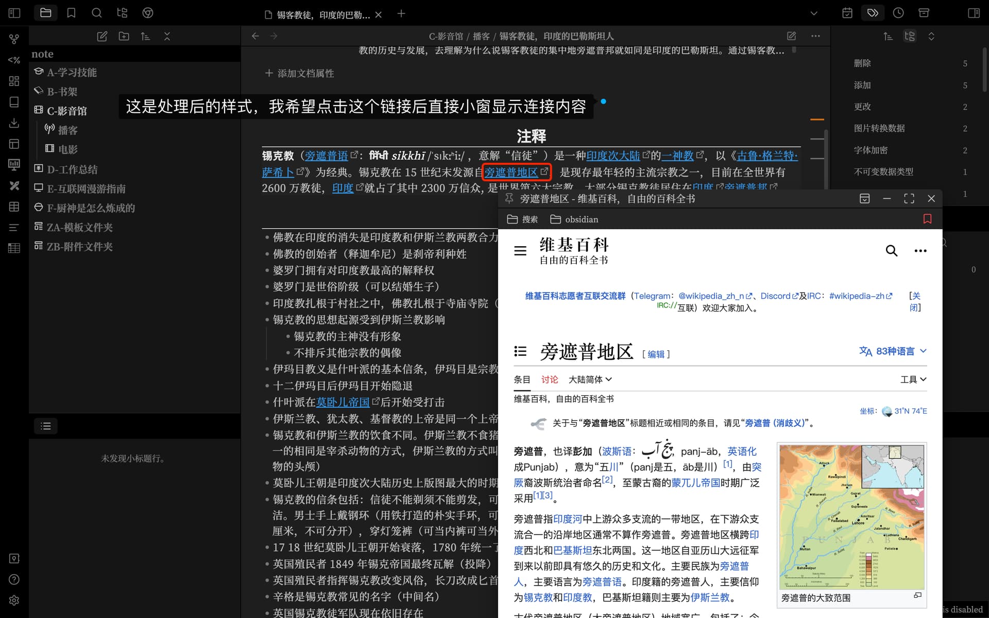
Task: Open help question mark icon
Action: (x=14, y=579)
